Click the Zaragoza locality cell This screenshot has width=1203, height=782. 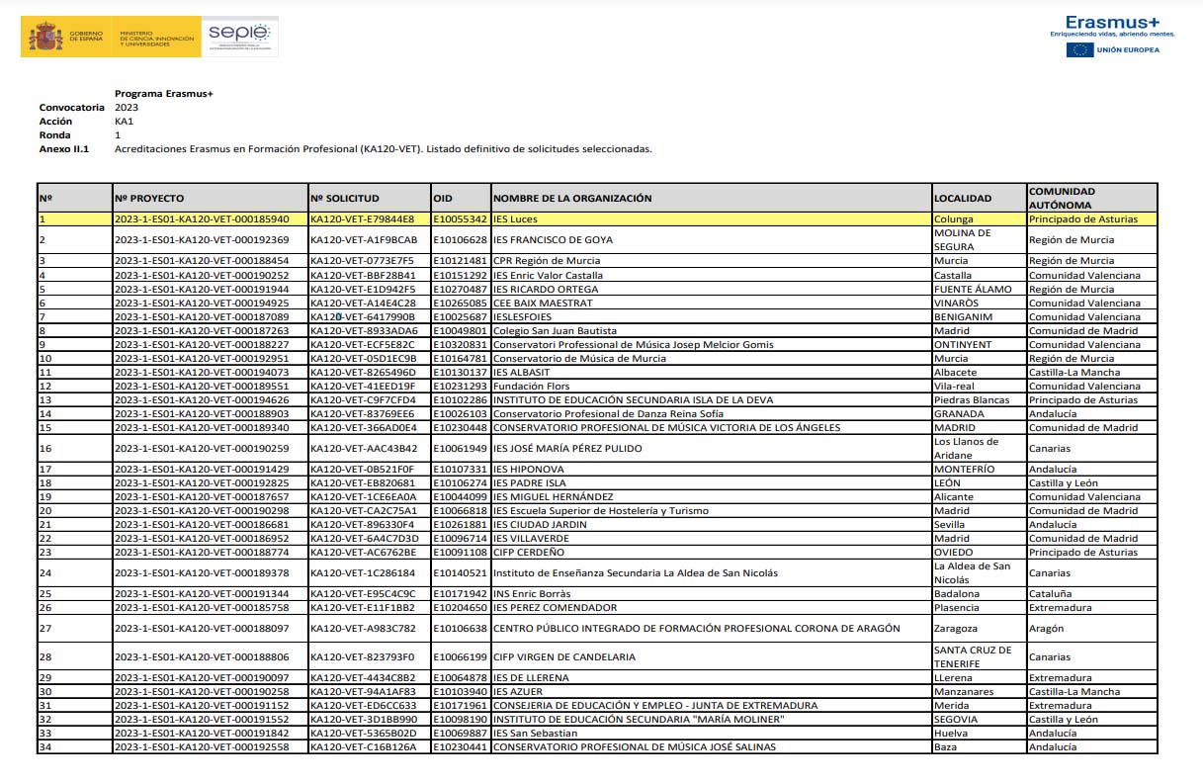click(x=955, y=628)
